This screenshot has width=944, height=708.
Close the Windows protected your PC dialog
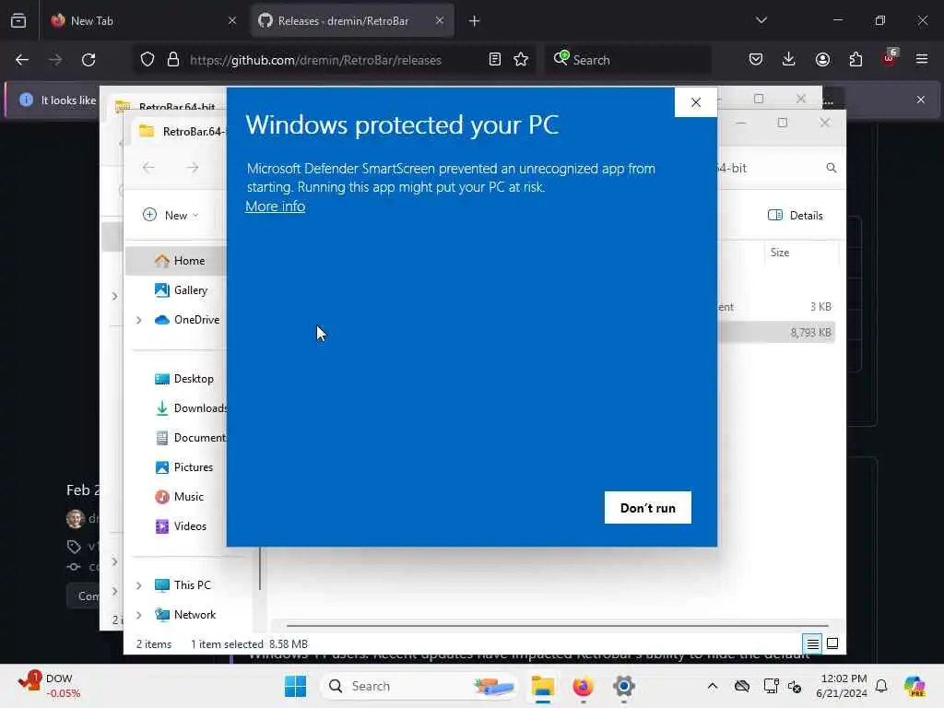click(x=695, y=102)
